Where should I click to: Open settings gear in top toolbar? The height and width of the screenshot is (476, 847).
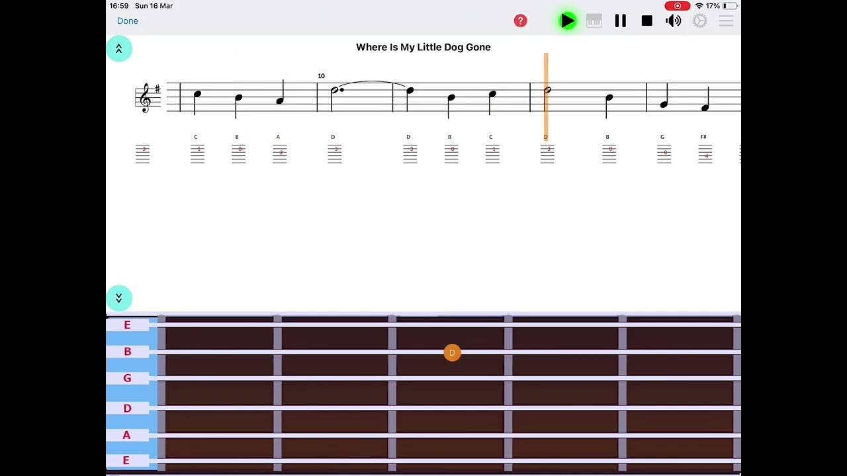pyautogui.click(x=699, y=21)
